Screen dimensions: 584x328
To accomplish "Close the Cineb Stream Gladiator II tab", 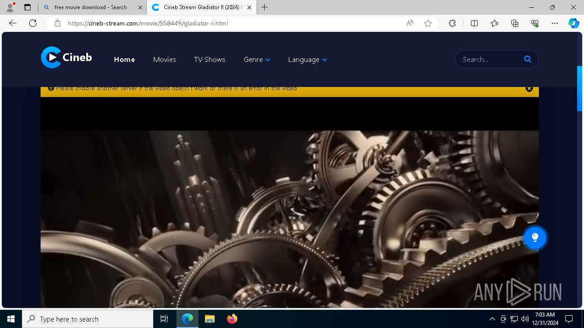I will (x=249, y=7).
